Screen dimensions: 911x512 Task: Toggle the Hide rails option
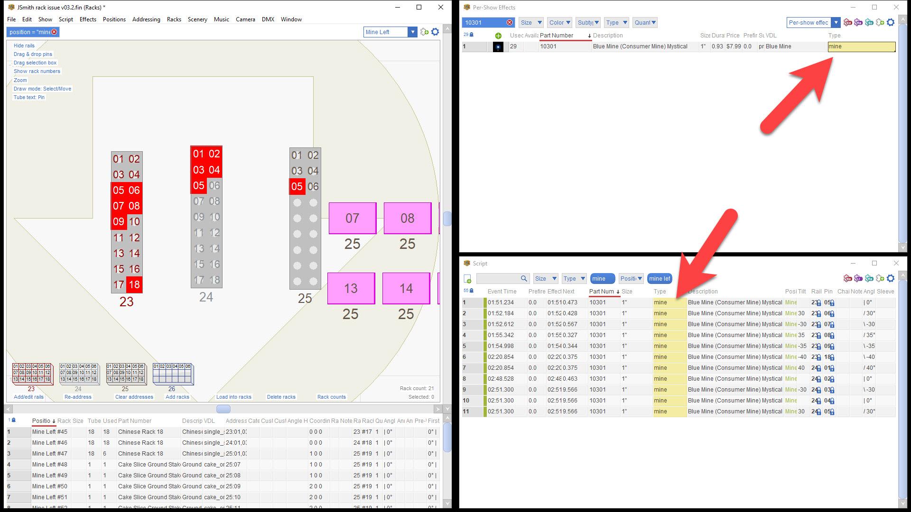click(x=24, y=46)
